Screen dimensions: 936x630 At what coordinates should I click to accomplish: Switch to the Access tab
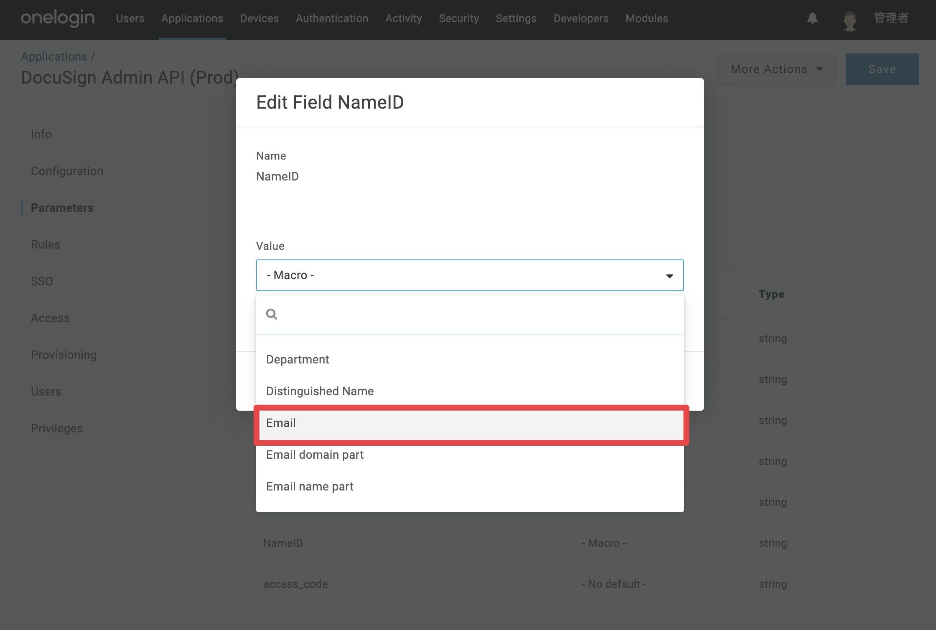pos(51,318)
